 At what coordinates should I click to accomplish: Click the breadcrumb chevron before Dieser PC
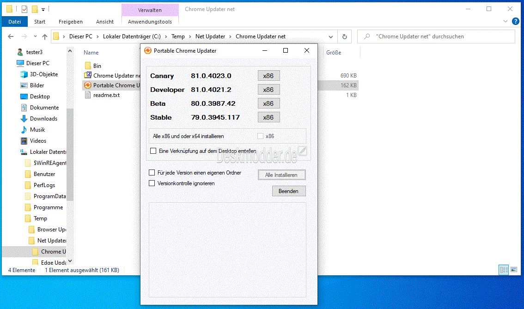[64, 36]
